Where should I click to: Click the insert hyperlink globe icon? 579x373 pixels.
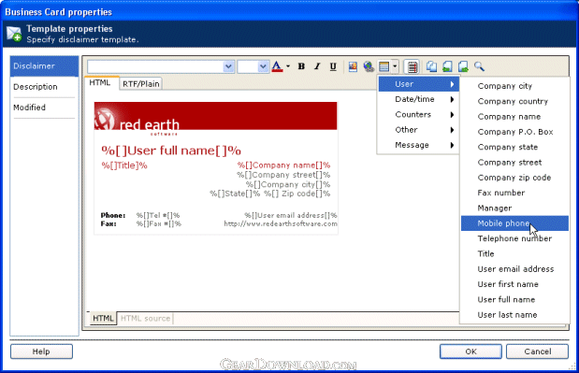[369, 66]
